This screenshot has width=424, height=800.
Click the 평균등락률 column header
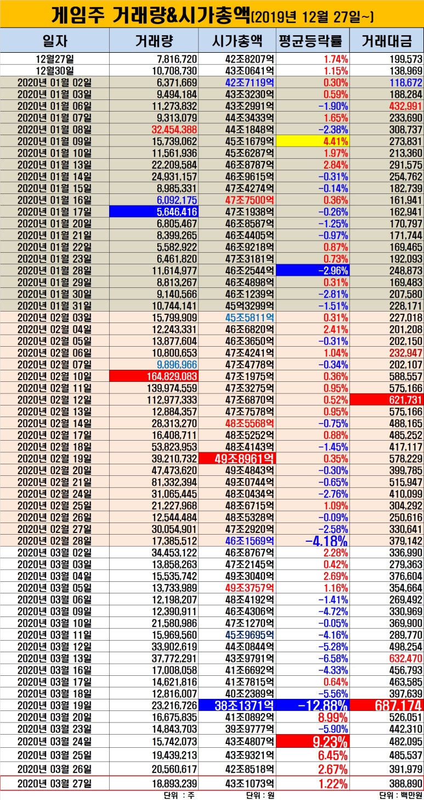click(313, 41)
